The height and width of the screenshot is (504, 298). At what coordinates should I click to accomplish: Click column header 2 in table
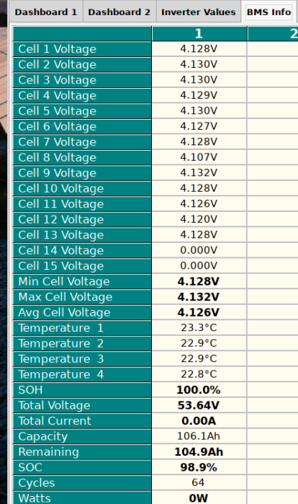(273, 34)
